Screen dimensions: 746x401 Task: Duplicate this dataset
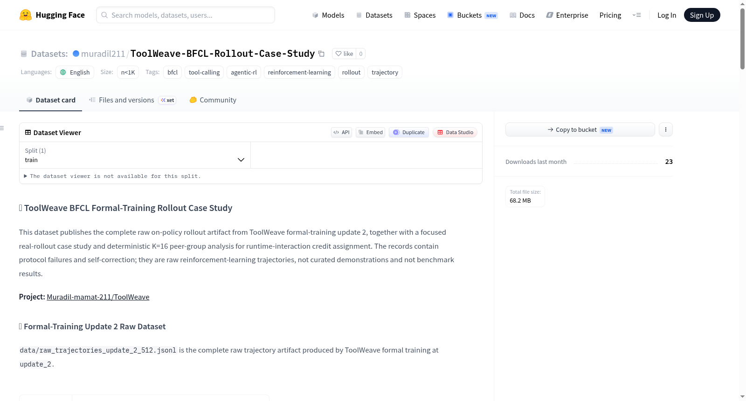pos(409,132)
